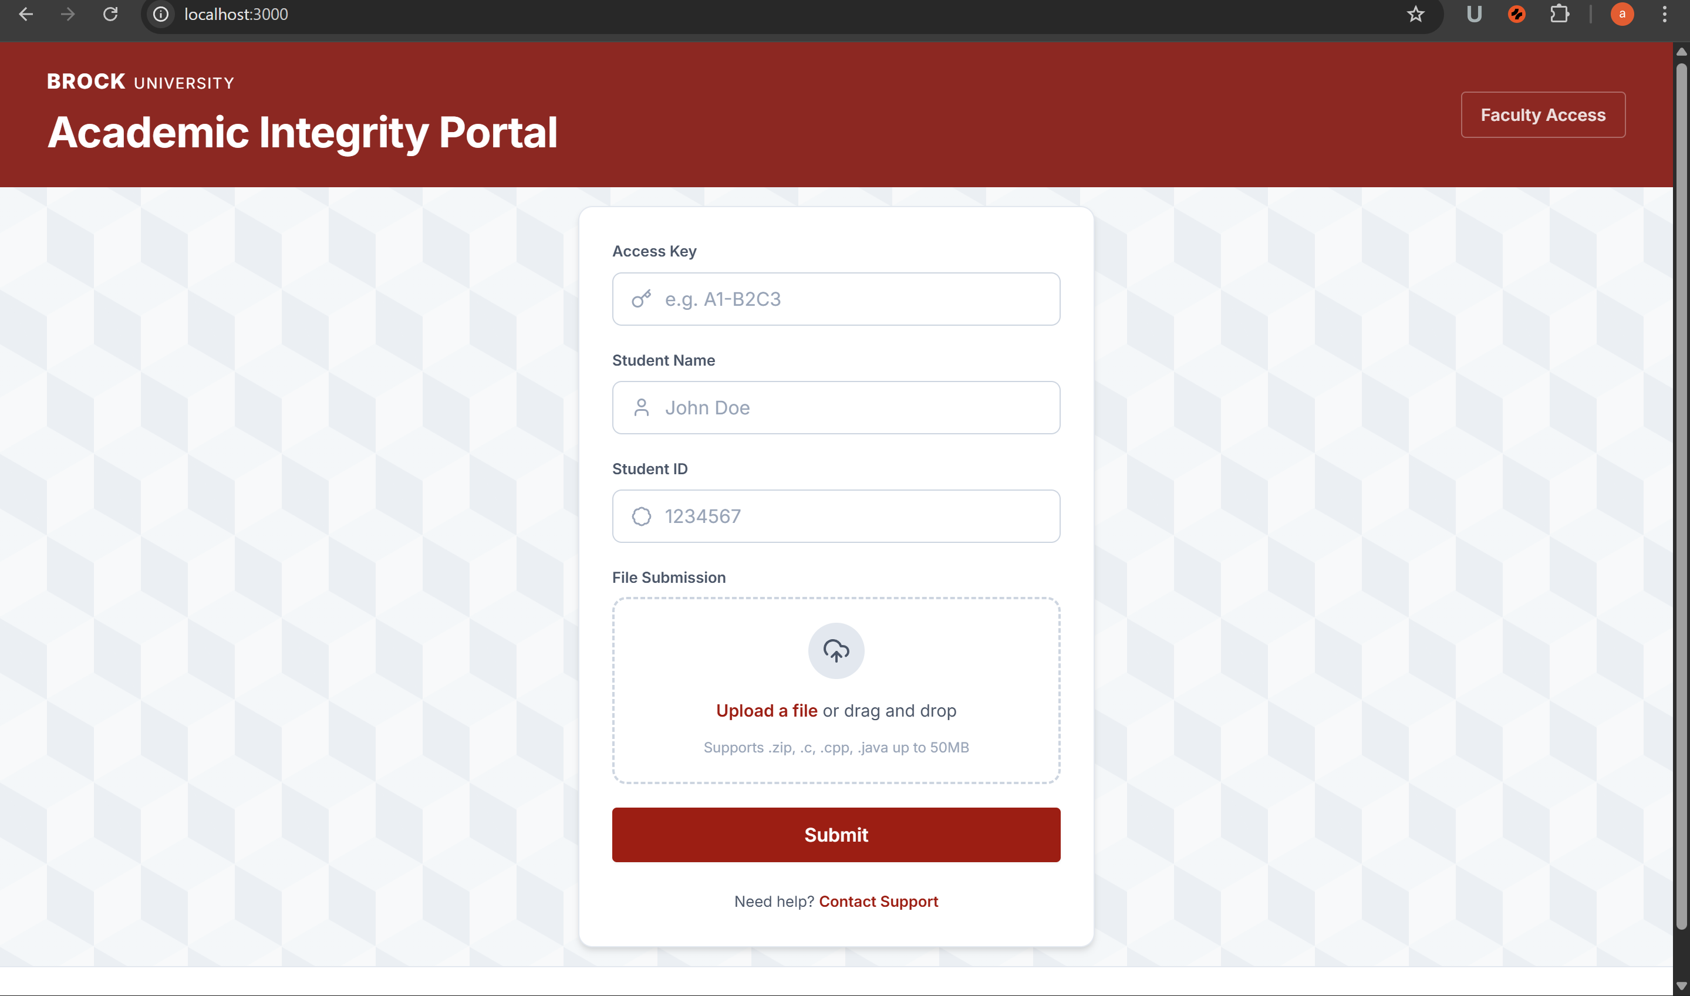
Task: View site information for localhost:3000
Action: (160, 14)
